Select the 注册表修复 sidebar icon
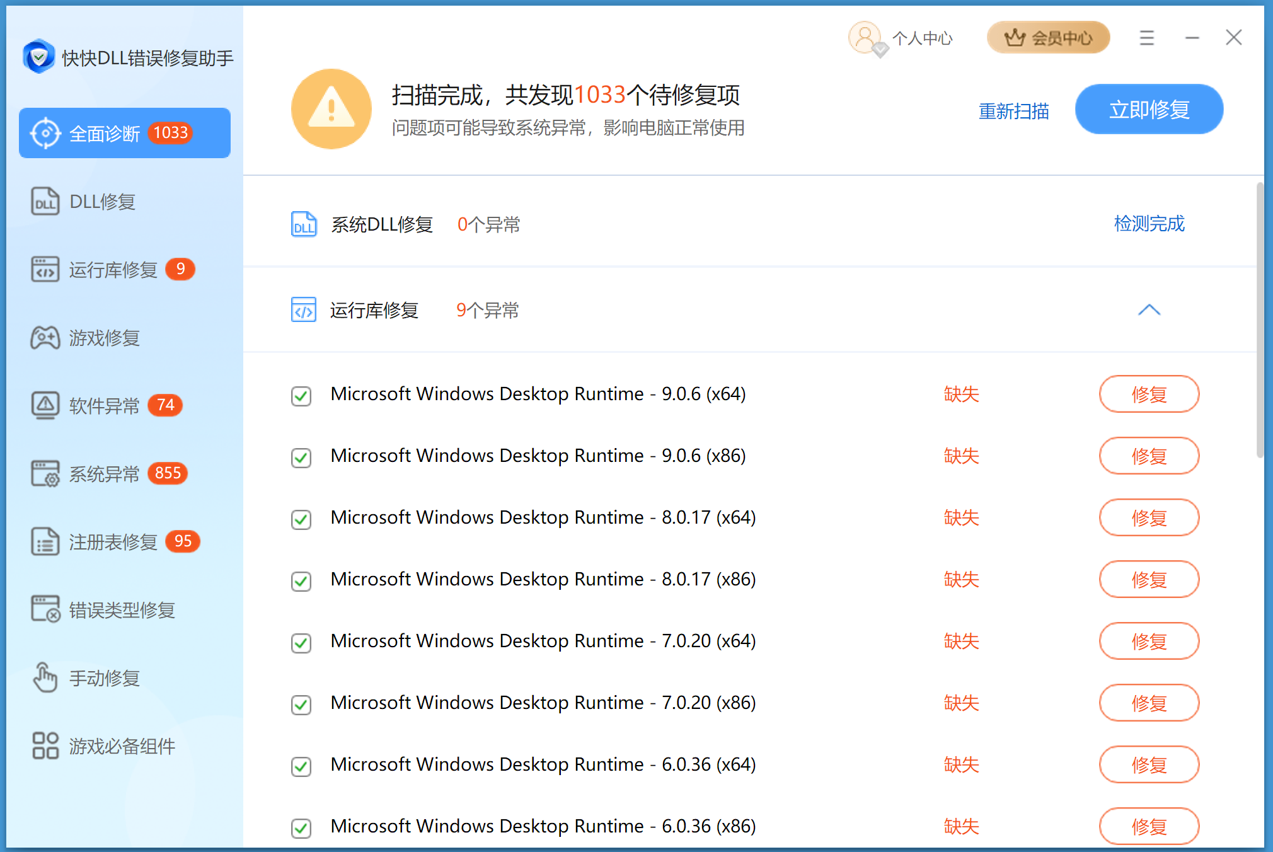1273x852 pixels. tap(45, 541)
